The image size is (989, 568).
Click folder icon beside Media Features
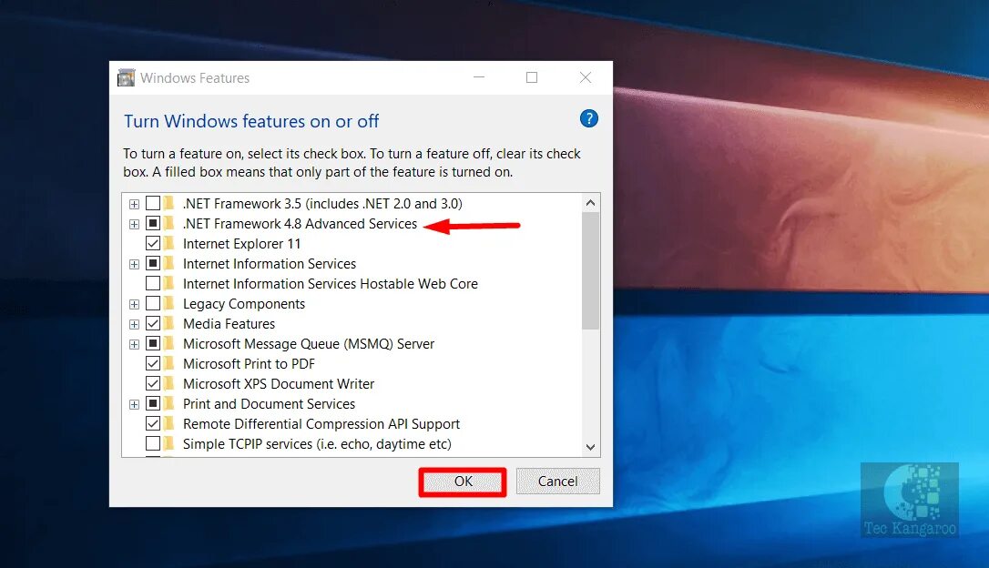point(169,323)
